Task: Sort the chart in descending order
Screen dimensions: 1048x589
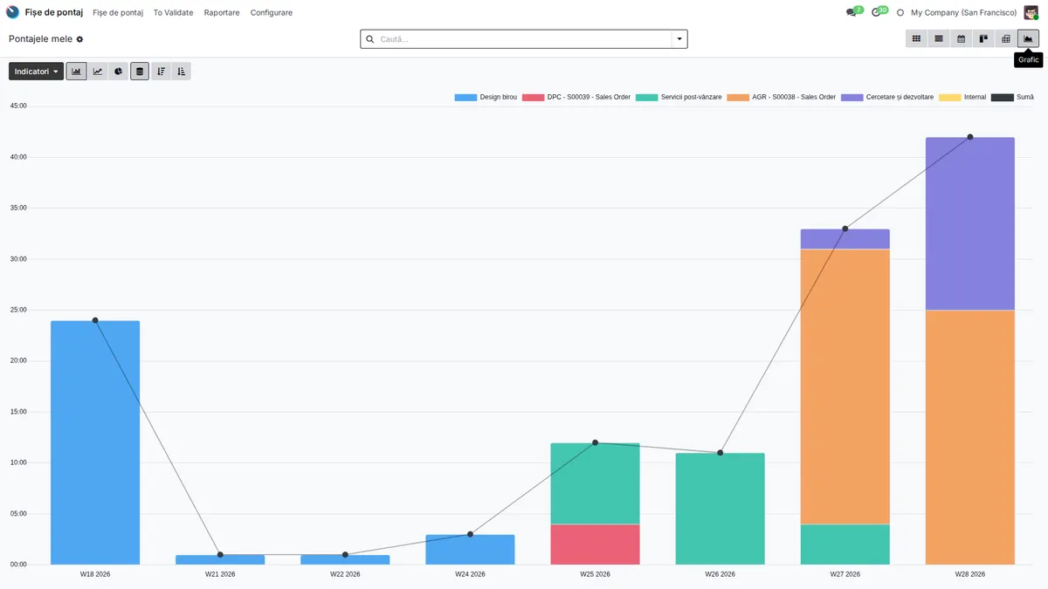Action: point(161,72)
